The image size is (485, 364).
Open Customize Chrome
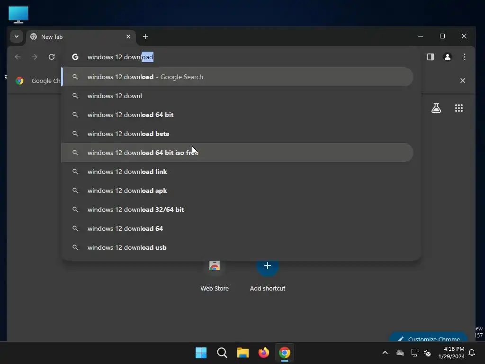[x=428, y=338]
